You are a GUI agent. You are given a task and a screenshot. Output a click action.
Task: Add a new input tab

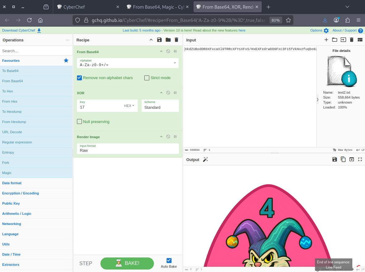tap(326, 40)
